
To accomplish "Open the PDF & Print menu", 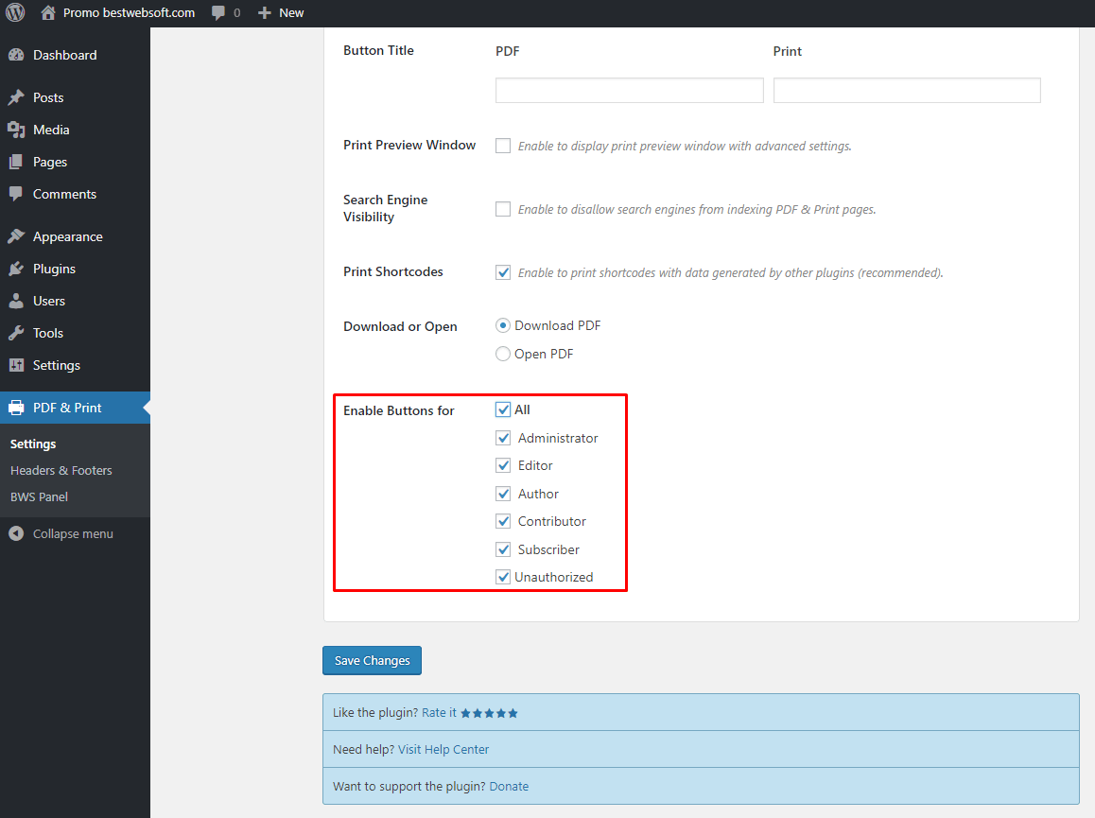I will [75, 408].
